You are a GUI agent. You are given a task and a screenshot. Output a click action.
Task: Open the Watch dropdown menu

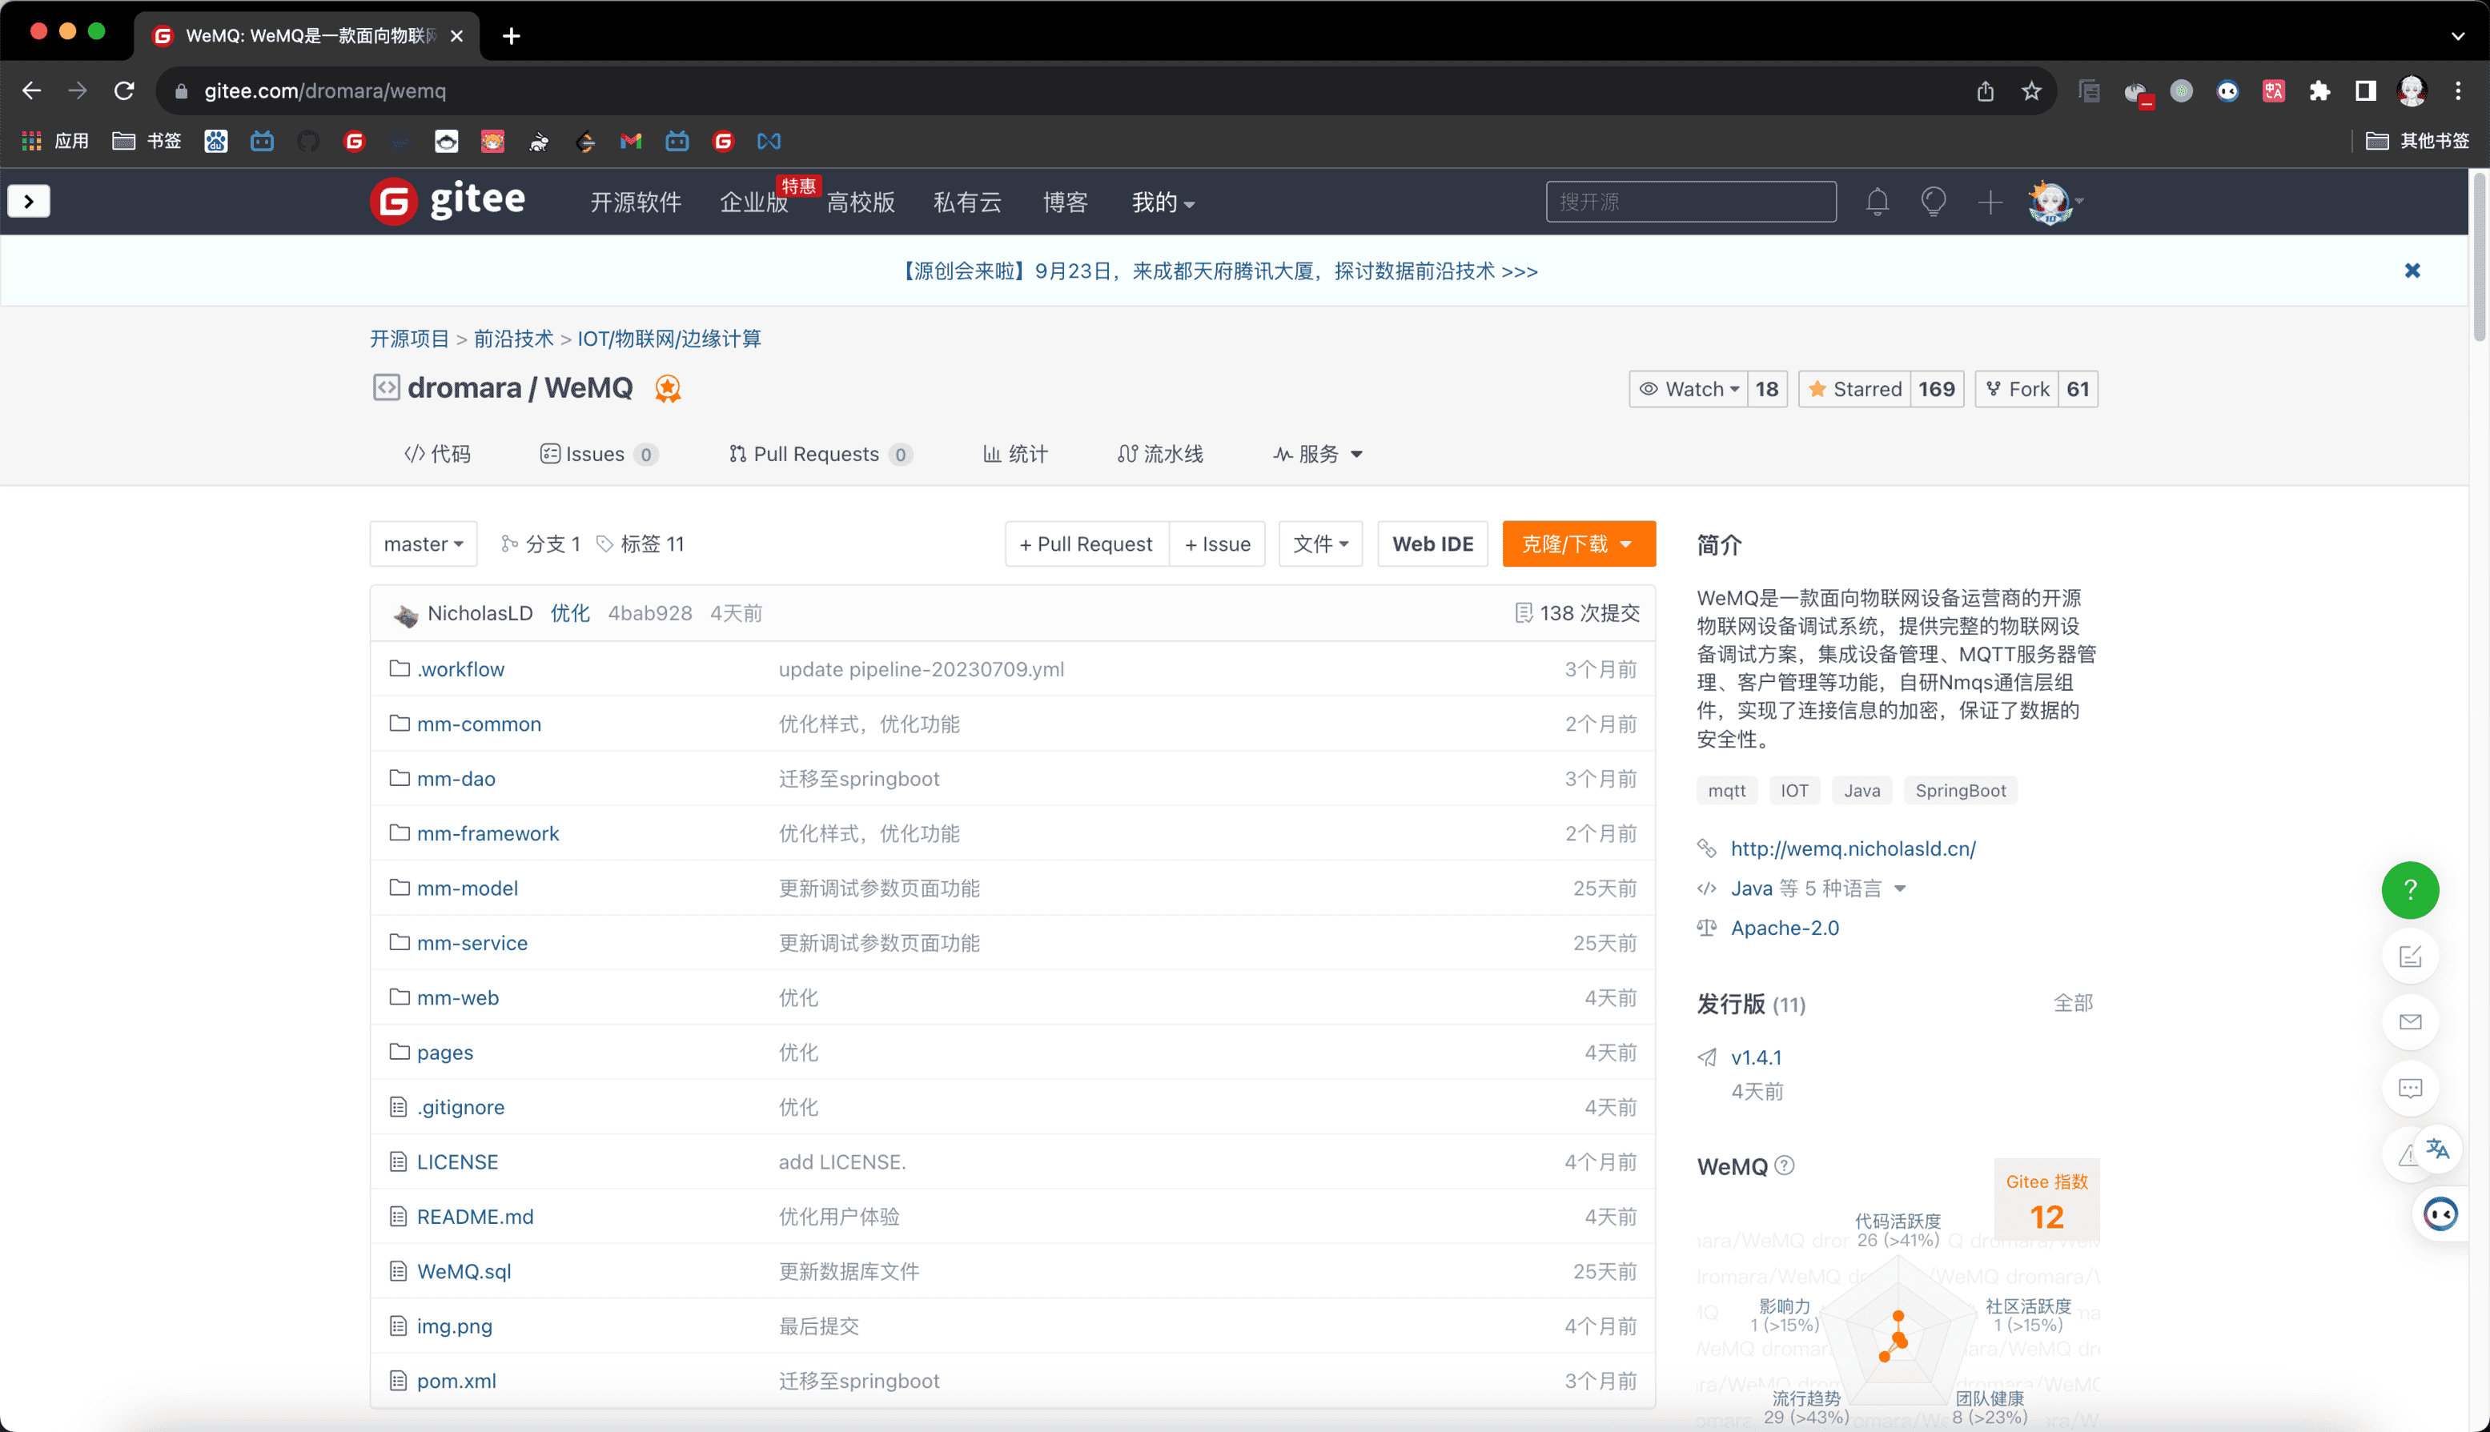(x=1689, y=388)
